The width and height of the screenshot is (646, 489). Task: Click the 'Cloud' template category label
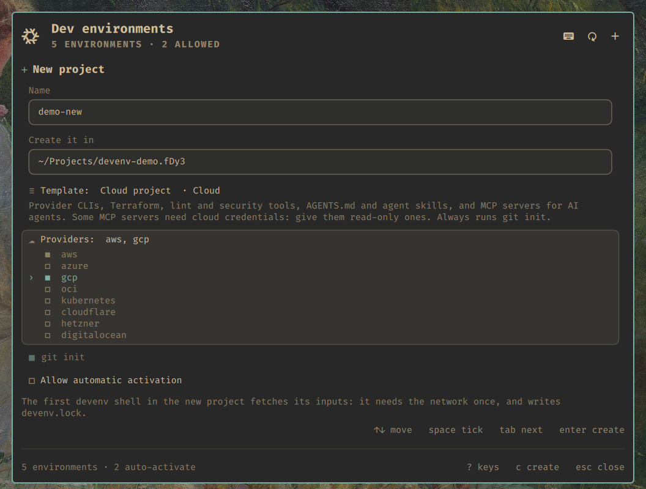[206, 191]
